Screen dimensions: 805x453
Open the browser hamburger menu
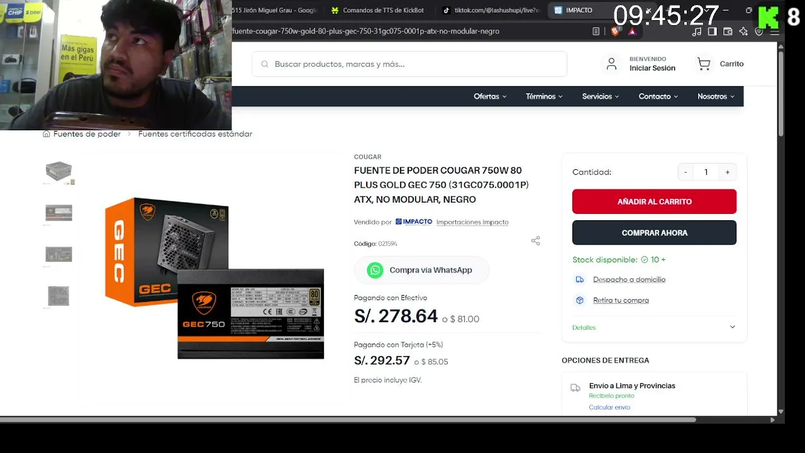[x=775, y=31]
